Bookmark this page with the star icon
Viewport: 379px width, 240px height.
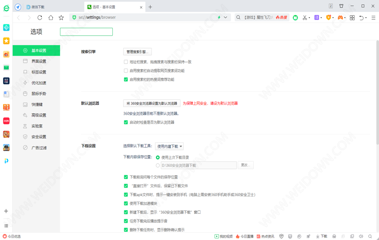[x=61, y=18]
